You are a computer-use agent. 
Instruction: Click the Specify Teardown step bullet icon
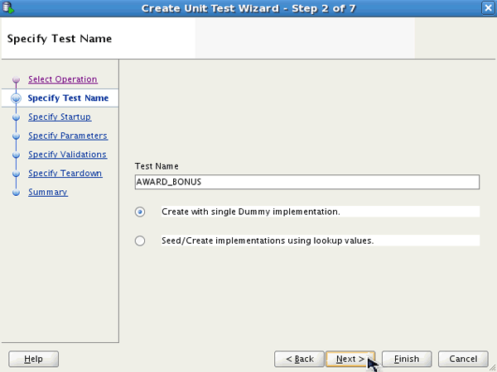point(16,174)
